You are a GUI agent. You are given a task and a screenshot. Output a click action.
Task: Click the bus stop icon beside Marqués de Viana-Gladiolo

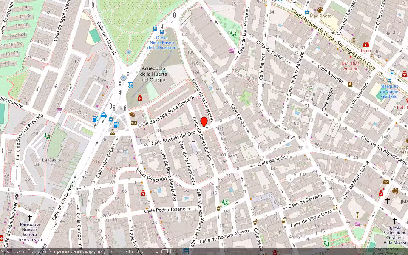pos(389,81)
